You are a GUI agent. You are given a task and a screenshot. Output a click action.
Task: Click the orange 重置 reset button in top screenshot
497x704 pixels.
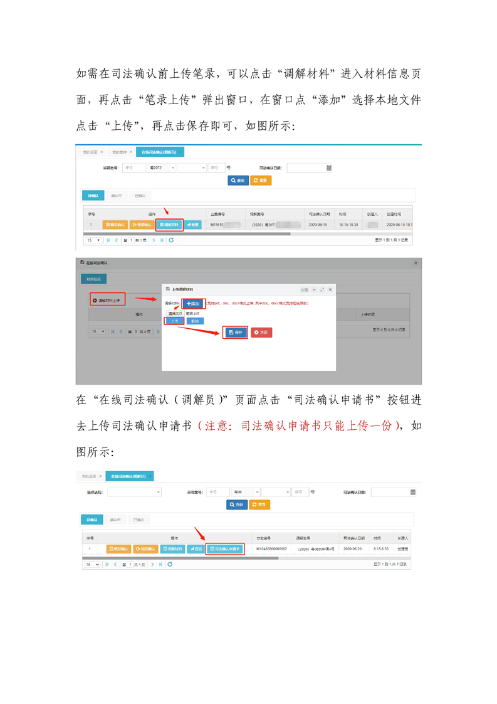click(x=261, y=180)
